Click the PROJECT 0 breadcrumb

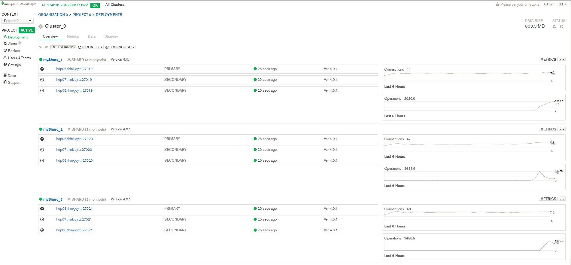(82, 15)
